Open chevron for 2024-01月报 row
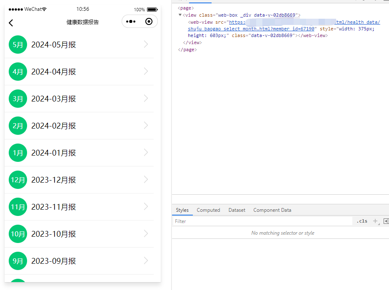This screenshot has width=389, height=290. (x=146, y=152)
